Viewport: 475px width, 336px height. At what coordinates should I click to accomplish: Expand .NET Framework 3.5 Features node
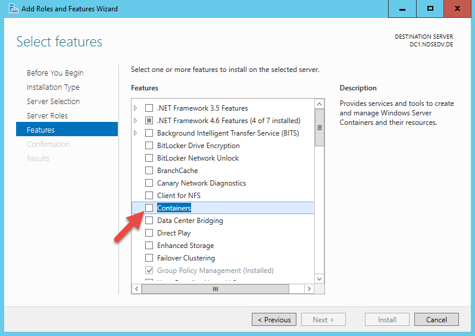coord(136,108)
